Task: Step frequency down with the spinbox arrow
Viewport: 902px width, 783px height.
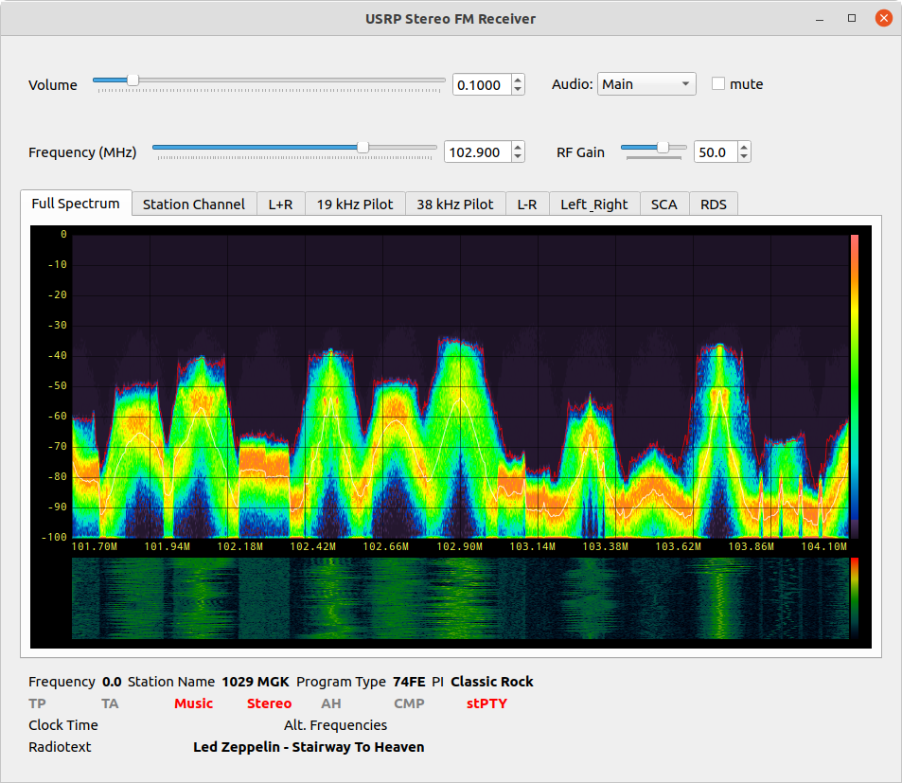Action: click(x=518, y=157)
